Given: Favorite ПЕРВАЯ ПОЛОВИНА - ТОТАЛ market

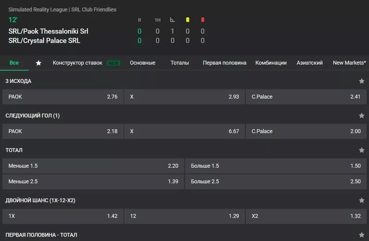Looking at the screenshot, I should 361,235.
